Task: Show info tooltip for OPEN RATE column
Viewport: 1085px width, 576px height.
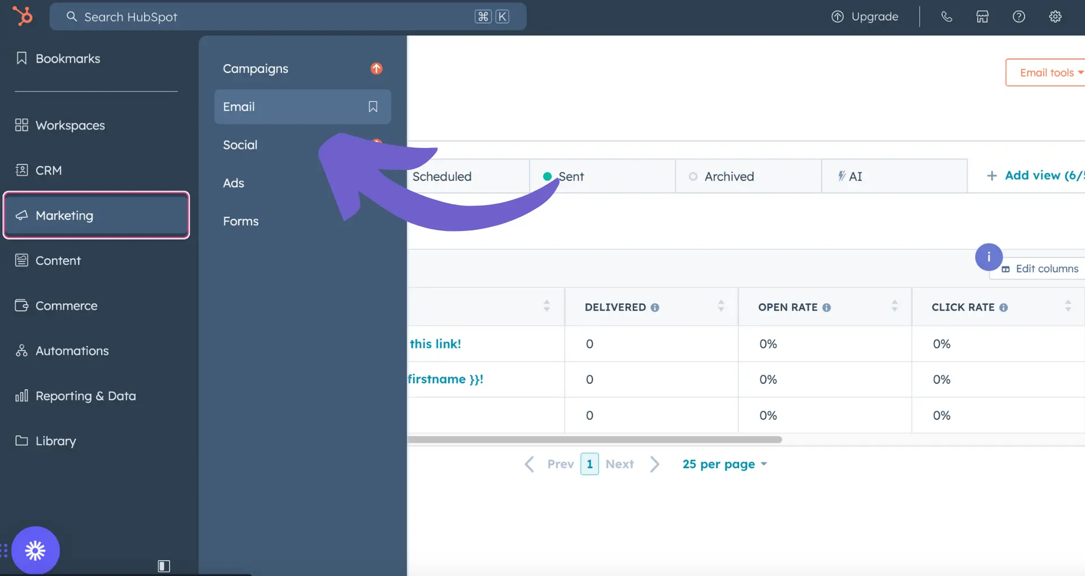Action: point(827,308)
